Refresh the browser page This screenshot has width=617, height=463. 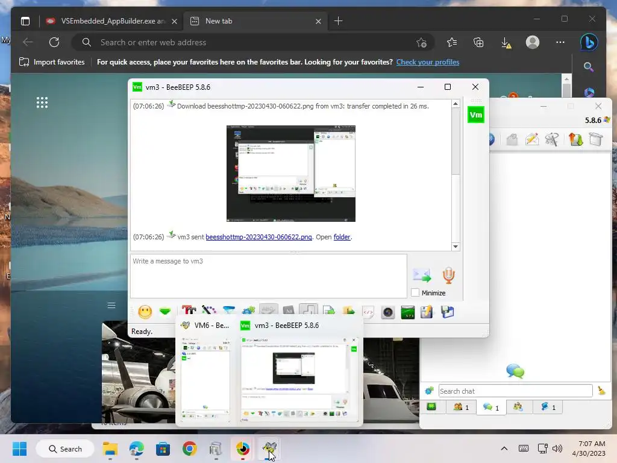click(x=54, y=42)
